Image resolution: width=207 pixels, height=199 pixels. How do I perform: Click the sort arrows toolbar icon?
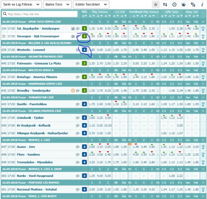click(165, 5)
